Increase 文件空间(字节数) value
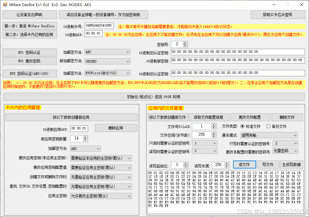 point(214,134)
